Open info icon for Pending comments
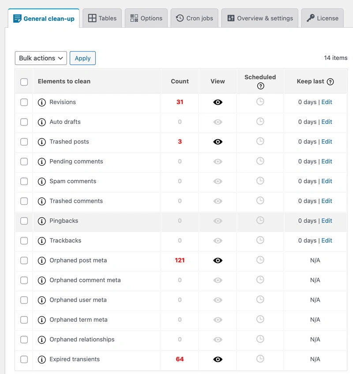353x374 pixels. (x=41, y=162)
